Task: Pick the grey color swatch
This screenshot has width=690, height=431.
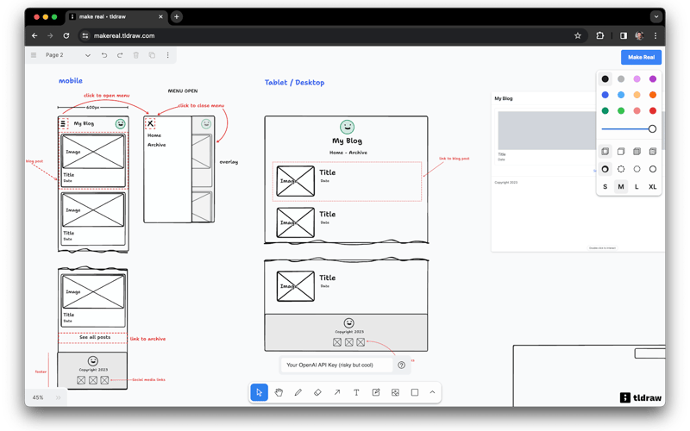Action: (x=621, y=79)
